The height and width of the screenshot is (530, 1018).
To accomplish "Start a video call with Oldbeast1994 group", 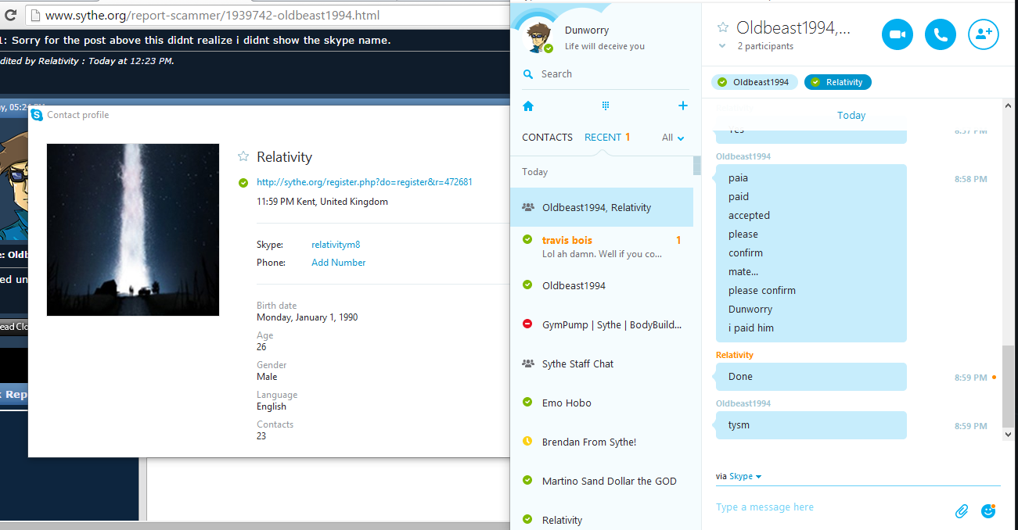I will 897,34.
